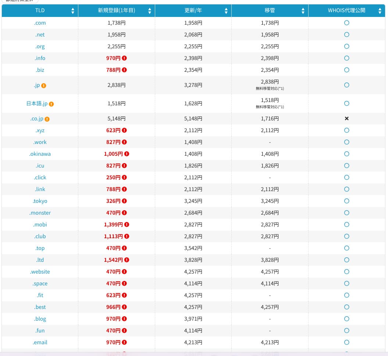Viewport: 388px width, 356px height.
Task: Click WHOIS circle mark in .com row
Action: pos(346,23)
